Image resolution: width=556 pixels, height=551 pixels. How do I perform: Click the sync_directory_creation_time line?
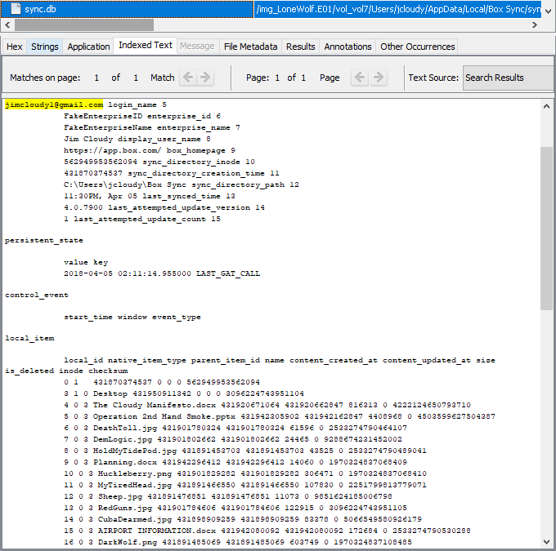click(x=172, y=173)
